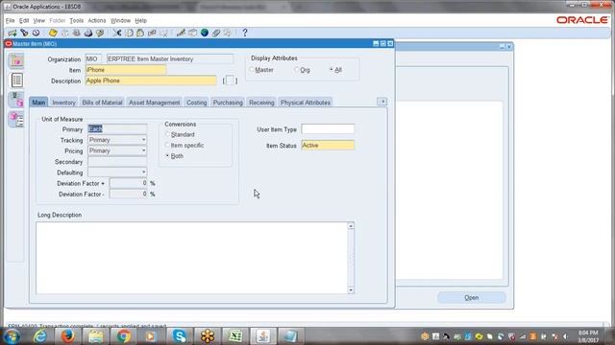Open the Help menu
615x345 pixels.
[x=141, y=21]
